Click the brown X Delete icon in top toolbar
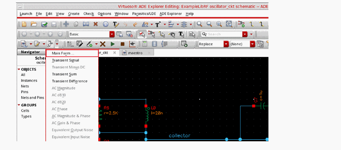Screen dimensions: 341x150 (96, 24)
